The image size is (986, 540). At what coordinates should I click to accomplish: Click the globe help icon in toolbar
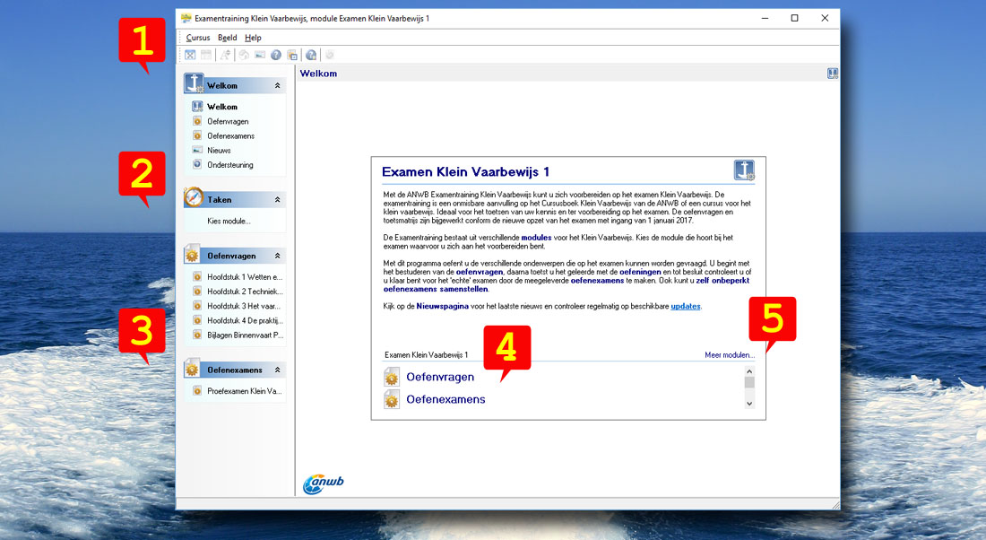point(310,55)
